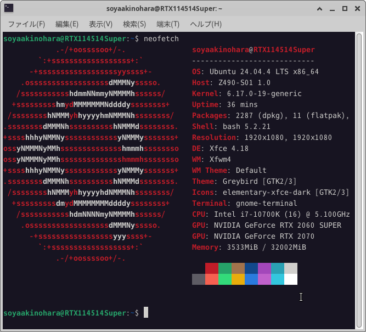
Task: Click the window title text in title bar
Action: [x=183, y=9]
